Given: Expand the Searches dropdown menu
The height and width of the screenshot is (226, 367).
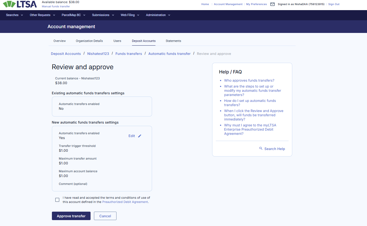Looking at the screenshot, I should point(14,15).
